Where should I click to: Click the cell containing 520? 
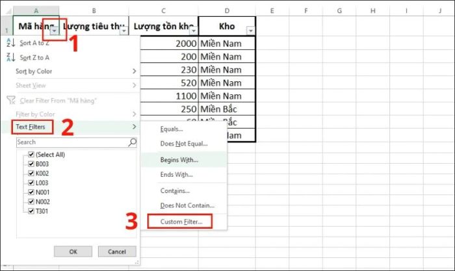click(x=169, y=83)
